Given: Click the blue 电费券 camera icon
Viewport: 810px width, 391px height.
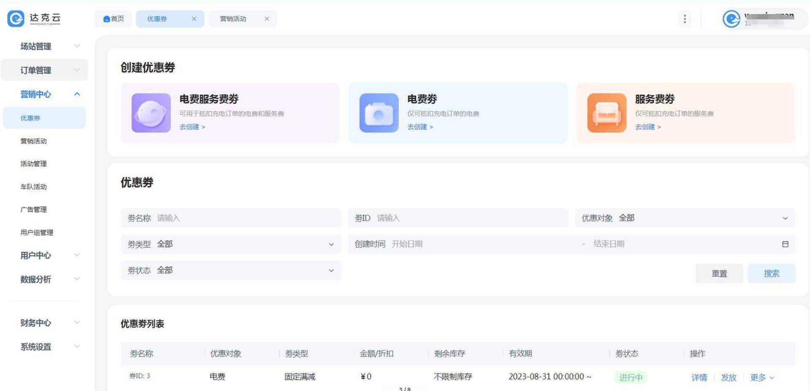Looking at the screenshot, I should pyautogui.click(x=378, y=113).
